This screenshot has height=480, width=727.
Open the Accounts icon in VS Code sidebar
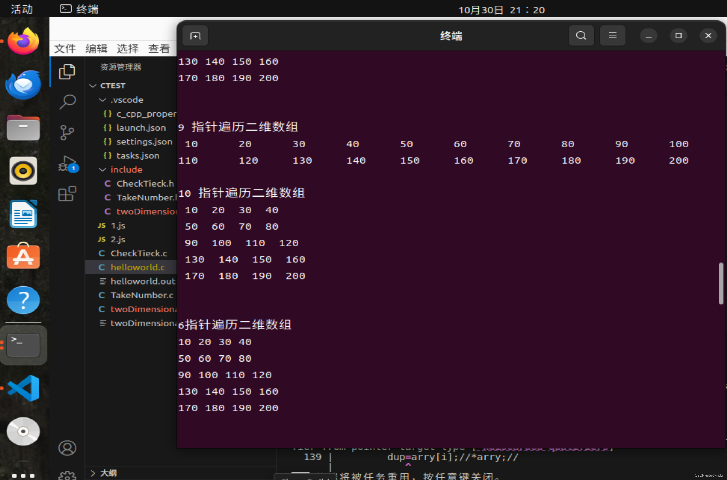[67, 447]
